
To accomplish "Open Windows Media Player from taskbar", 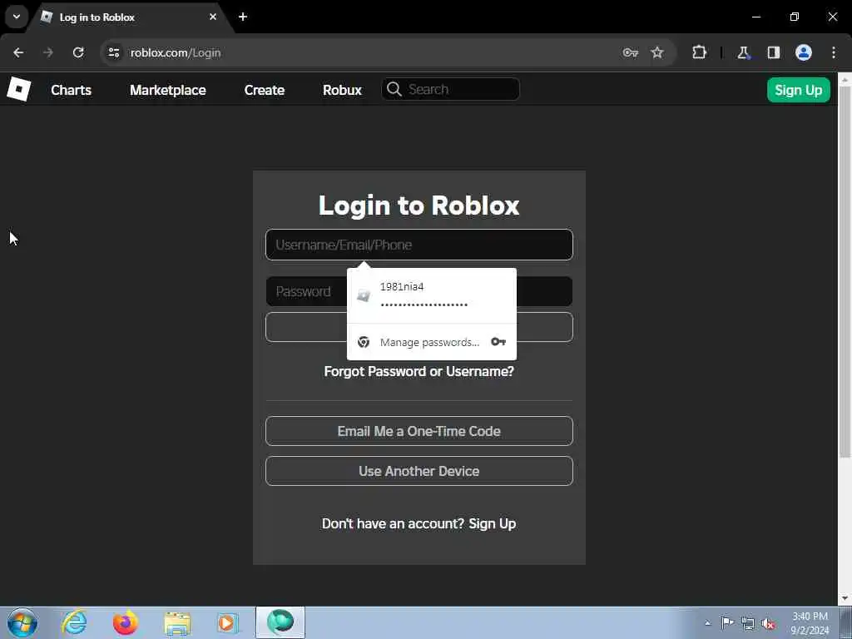I will (228, 622).
